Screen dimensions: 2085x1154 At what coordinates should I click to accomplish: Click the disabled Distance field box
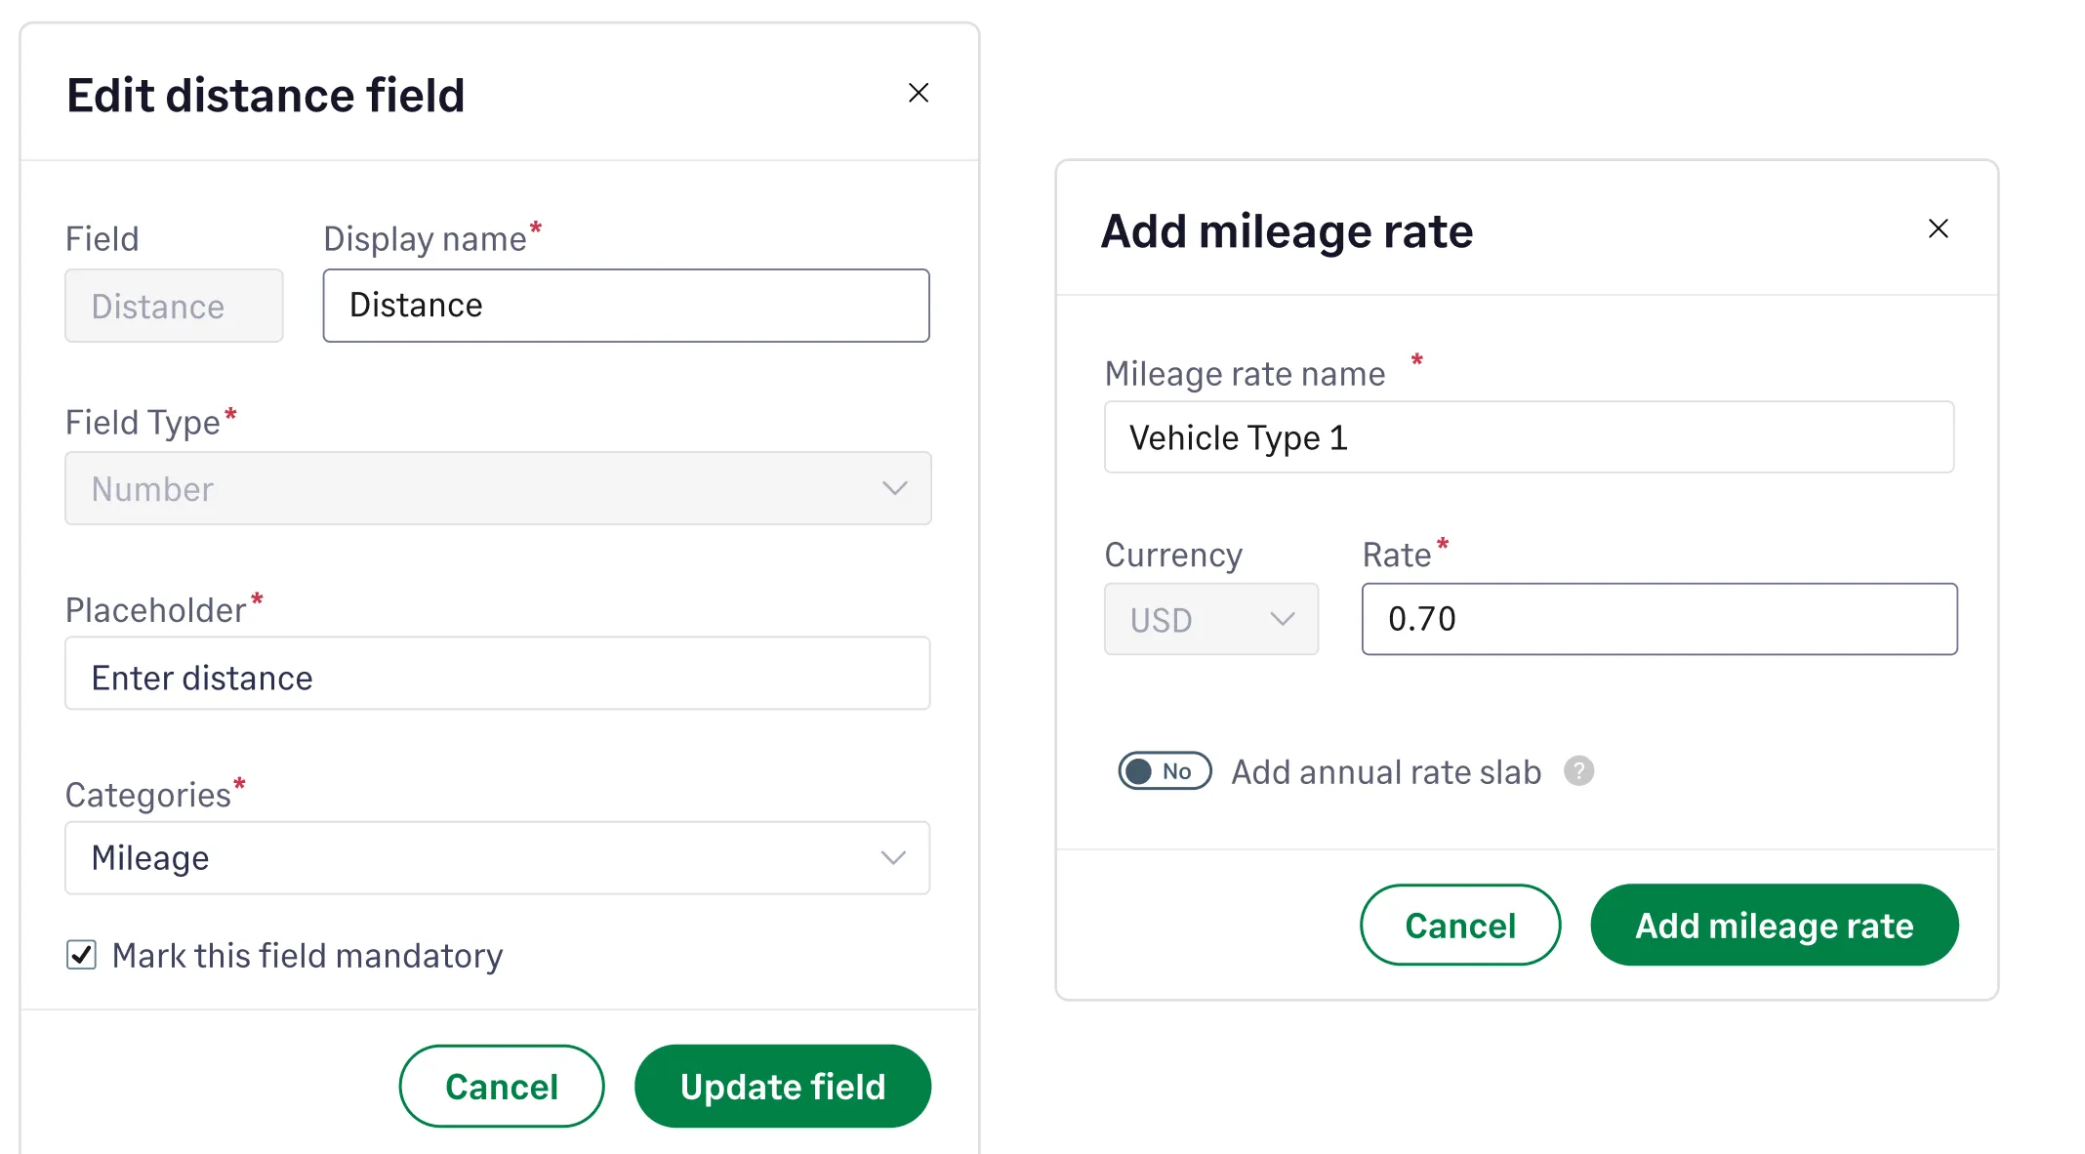click(x=173, y=306)
